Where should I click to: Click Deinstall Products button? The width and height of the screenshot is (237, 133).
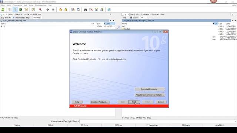click(150, 89)
